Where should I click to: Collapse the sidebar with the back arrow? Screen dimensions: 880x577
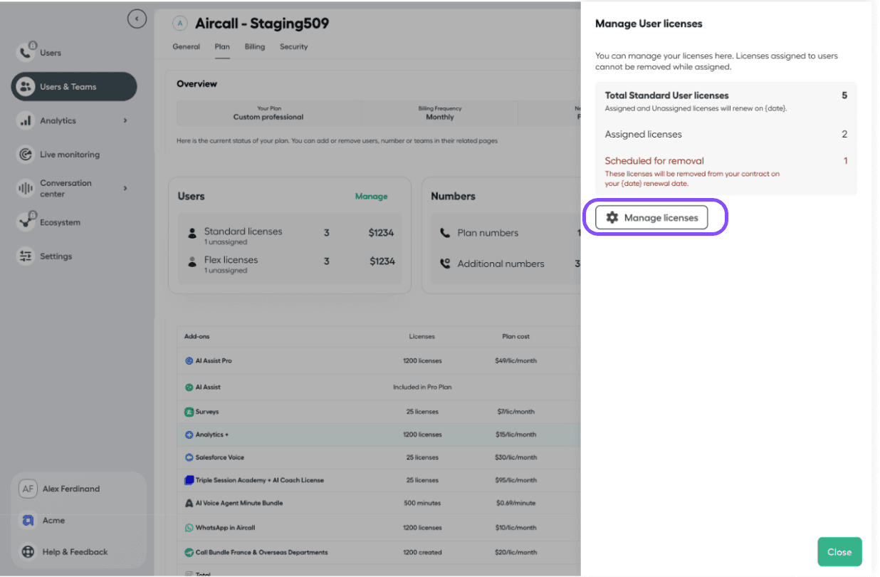point(137,19)
